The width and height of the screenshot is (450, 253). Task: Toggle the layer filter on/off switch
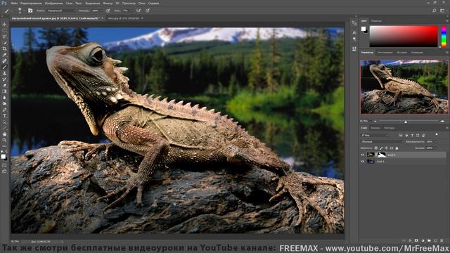click(437, 134)
